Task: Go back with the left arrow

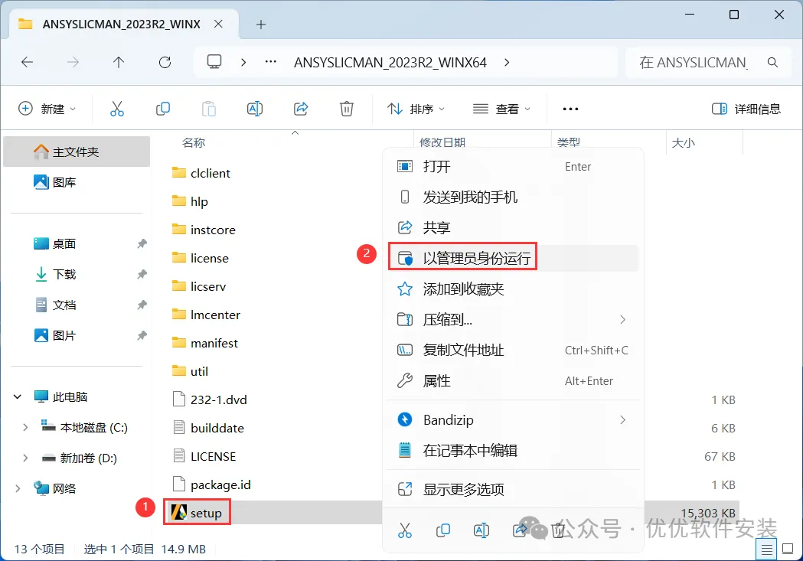Action: coord(27,63)
